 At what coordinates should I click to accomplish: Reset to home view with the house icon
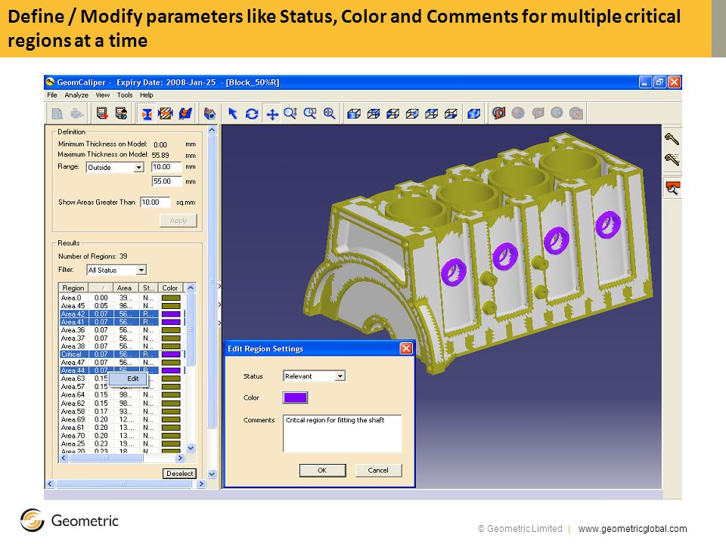click(209, 113)
